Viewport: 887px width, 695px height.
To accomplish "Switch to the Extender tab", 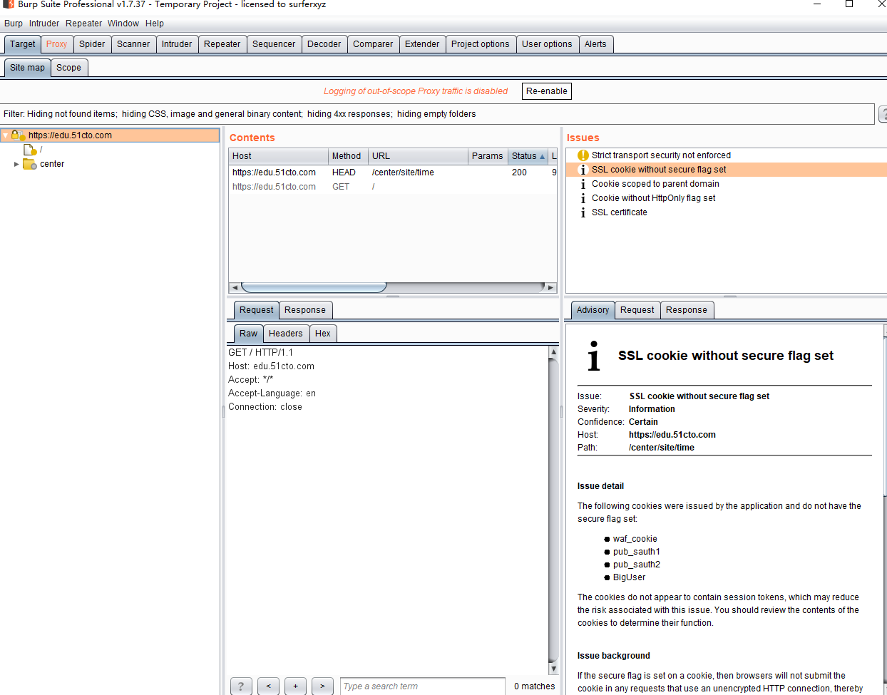I will tap(422, 44).
